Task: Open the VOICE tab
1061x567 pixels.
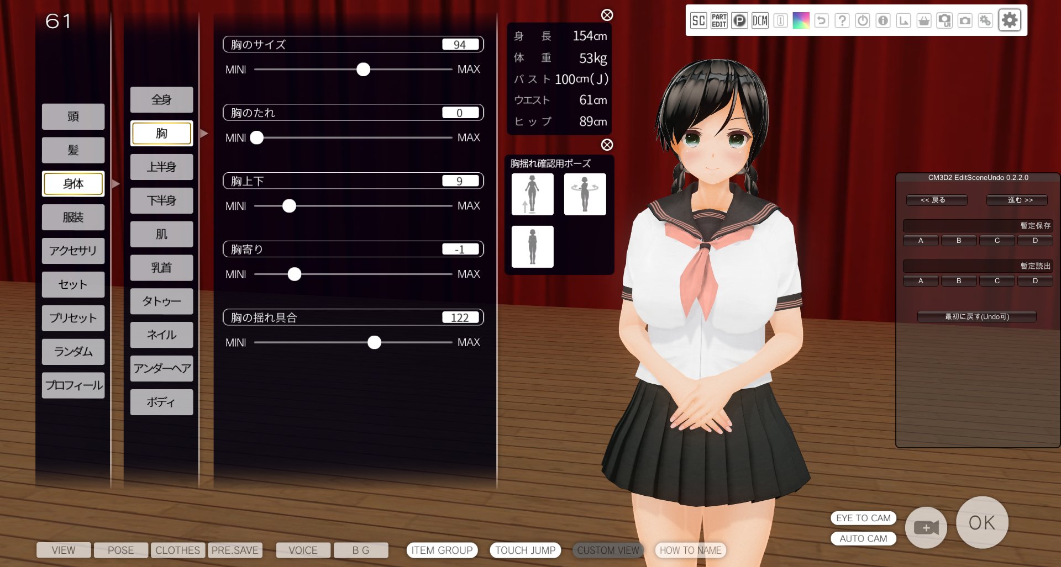Action: pos(303,550)
